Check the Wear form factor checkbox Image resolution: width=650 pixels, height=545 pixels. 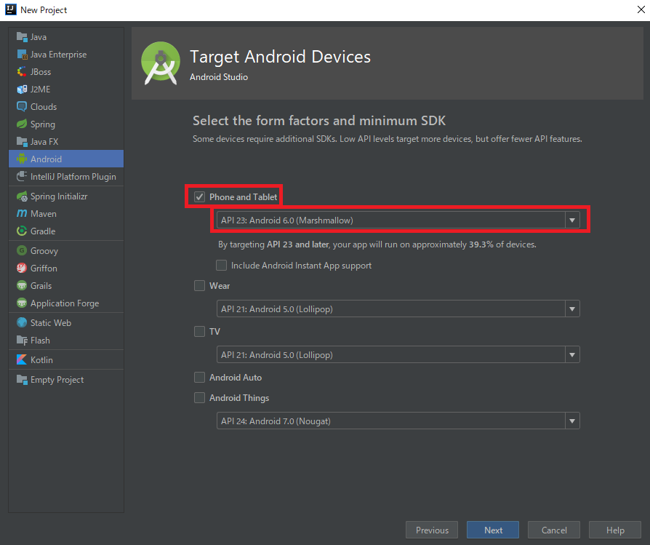199,285
